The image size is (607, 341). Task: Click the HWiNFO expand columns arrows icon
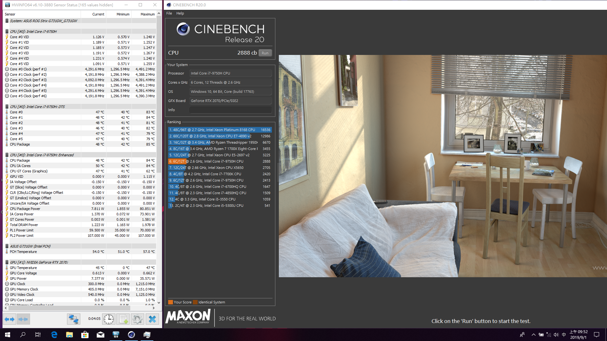point(9,319)
